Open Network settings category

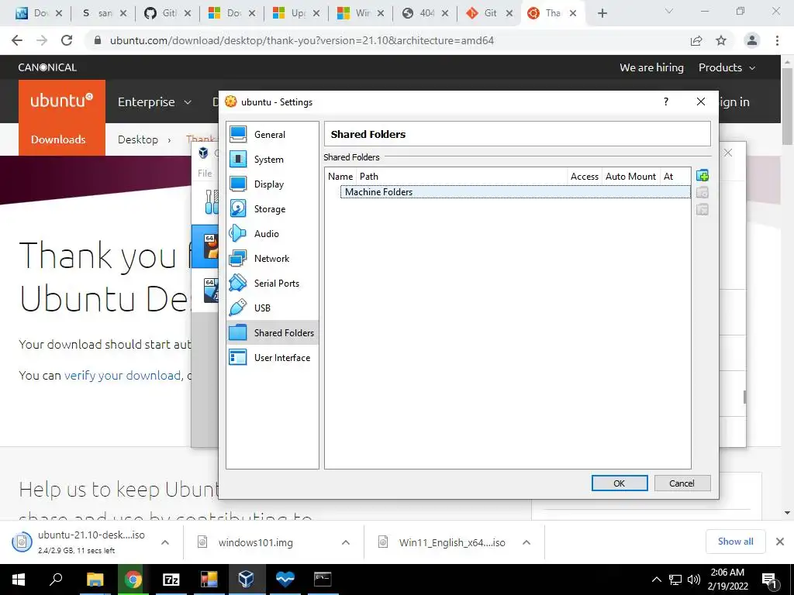click(x=272, y=259)
